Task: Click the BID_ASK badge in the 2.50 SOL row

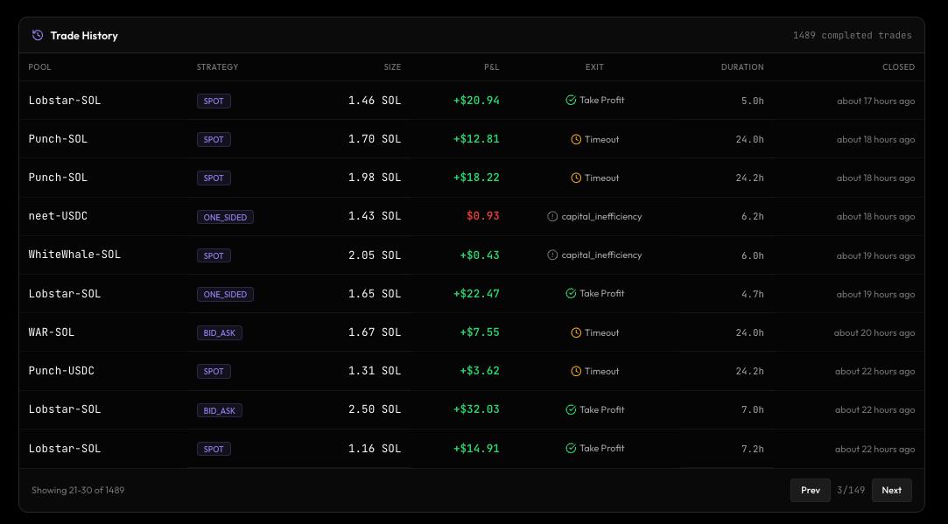Action: 220,410
